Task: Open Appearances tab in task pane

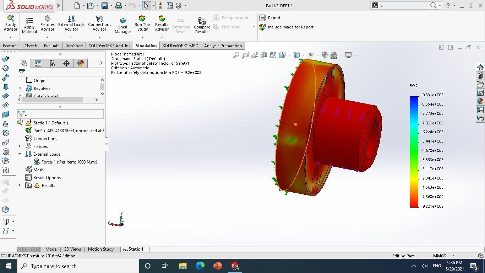Action: (480, 101)
